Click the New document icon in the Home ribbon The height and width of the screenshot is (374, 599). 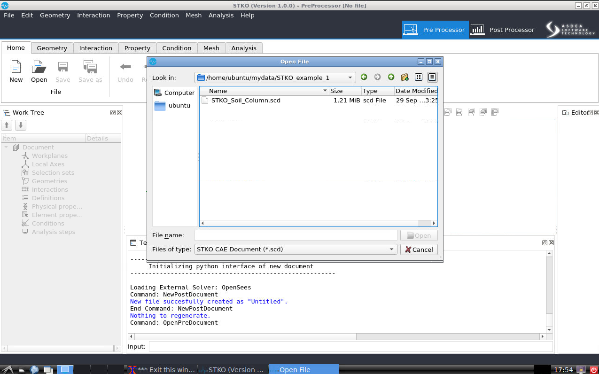(16, 71)
